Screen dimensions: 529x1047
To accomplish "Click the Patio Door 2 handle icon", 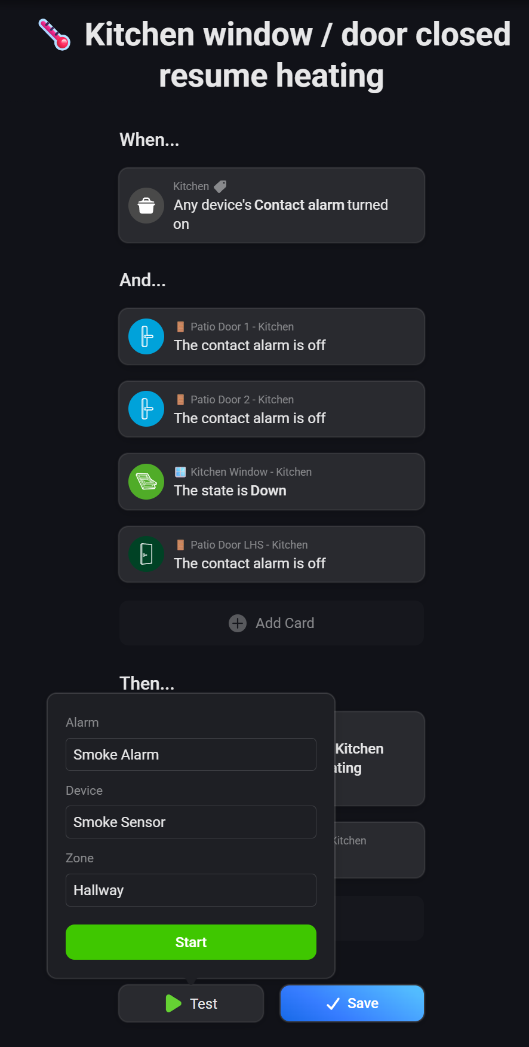I will click(x=146, y=409).
